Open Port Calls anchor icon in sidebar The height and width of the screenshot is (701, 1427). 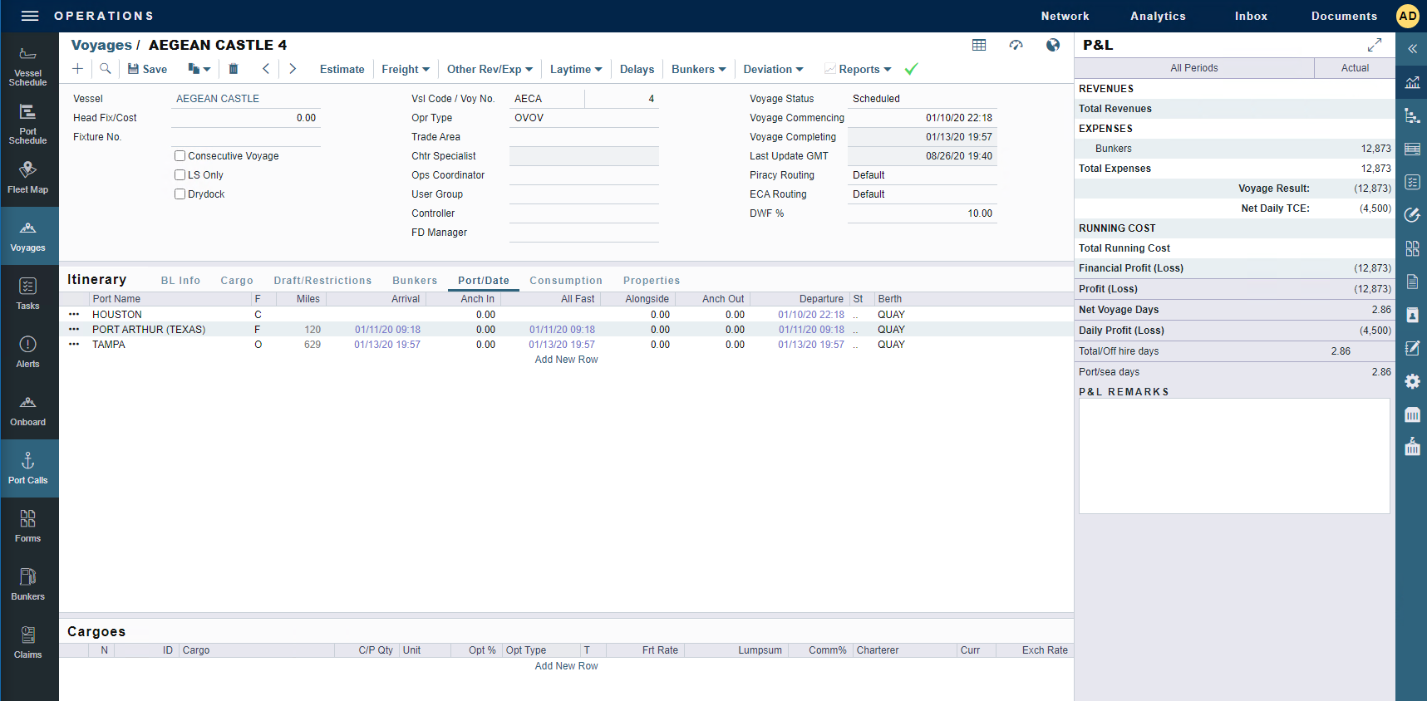(x=28, y=468)
